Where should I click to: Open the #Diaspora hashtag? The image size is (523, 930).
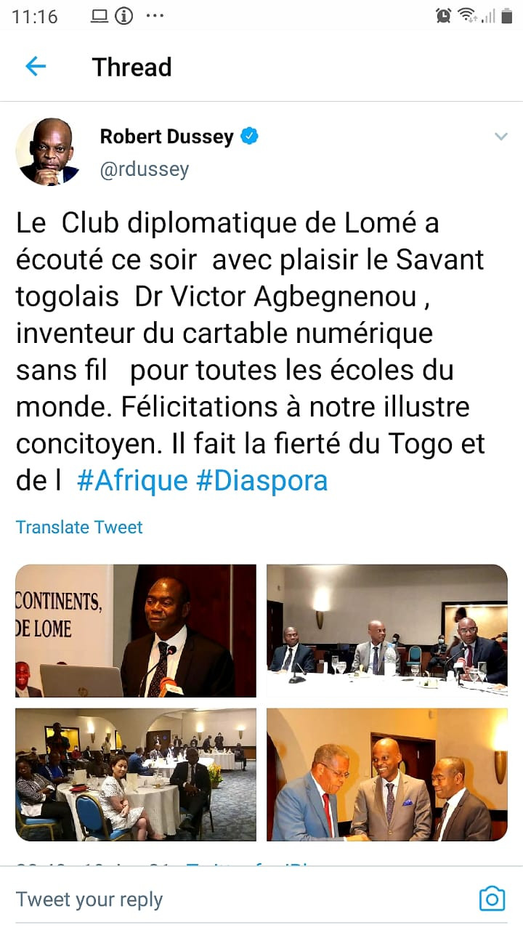point(262,480)
